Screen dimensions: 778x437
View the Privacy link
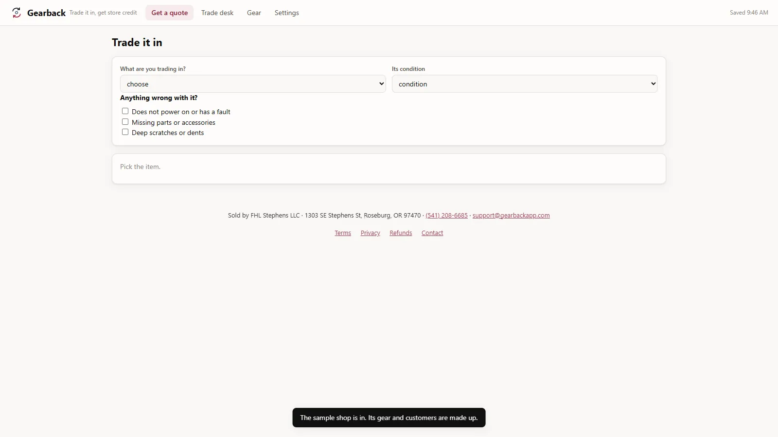pyautogui.click(x=371, y=233)
